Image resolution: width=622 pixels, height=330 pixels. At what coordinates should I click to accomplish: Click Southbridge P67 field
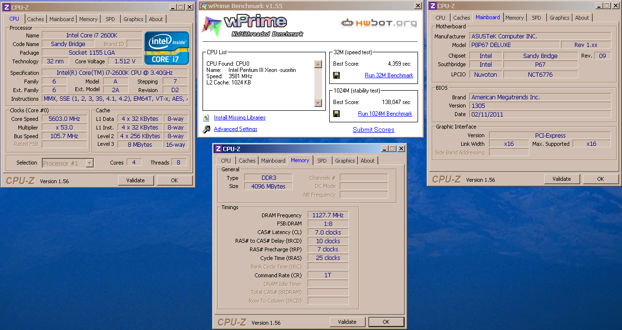click(x=540, y=64)
